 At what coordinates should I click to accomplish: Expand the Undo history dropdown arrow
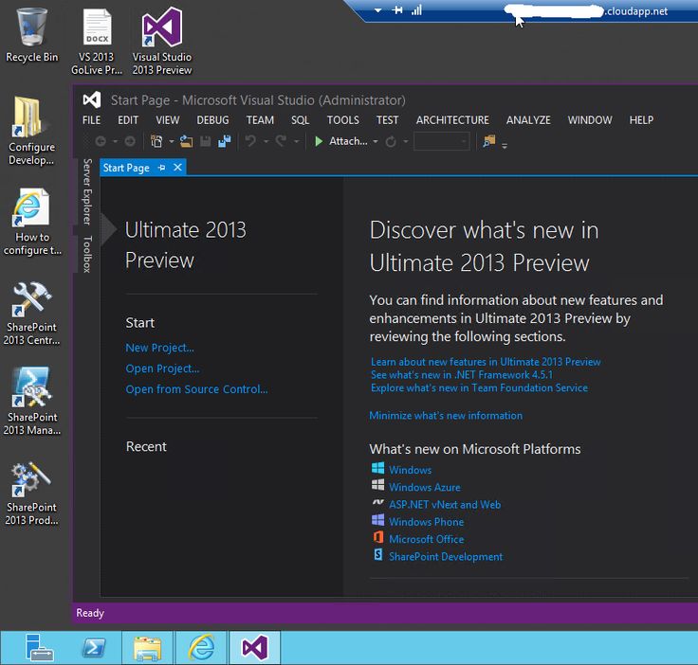point(266,141)
